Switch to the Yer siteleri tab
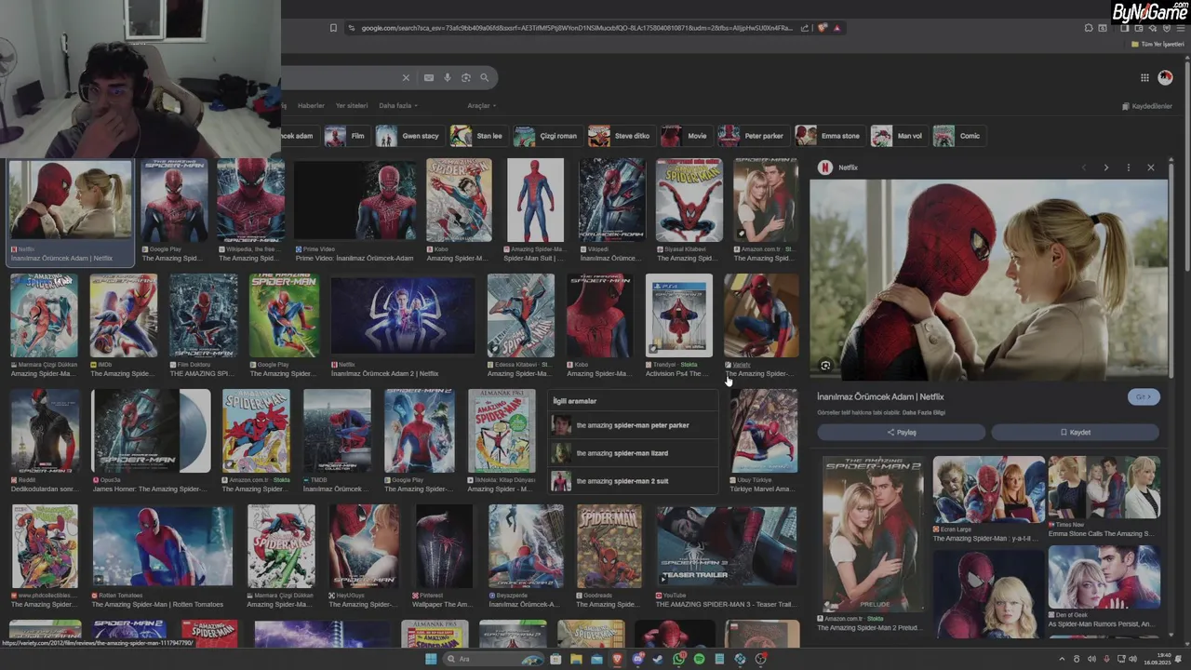The width and height of the screenshot is (1191, 670). tap(352, 106)
